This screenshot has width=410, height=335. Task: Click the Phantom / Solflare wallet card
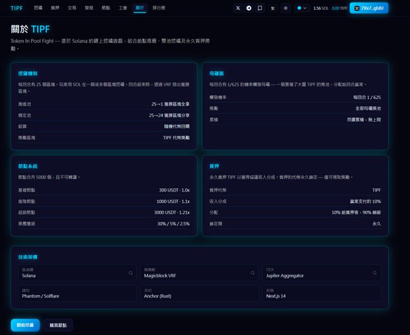77,293
